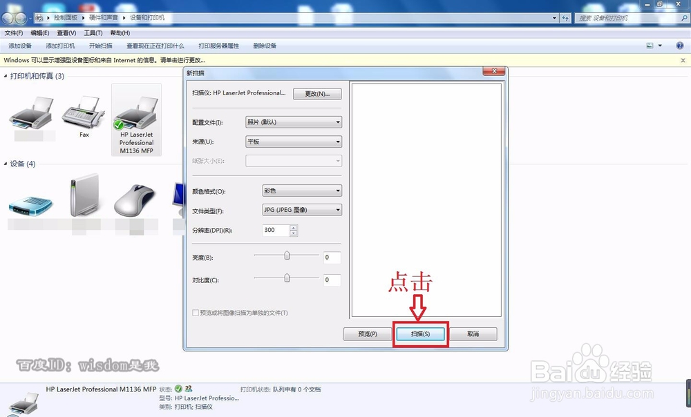Decrease resolution DPI with the down spinner
The height and width of the screenshot is (417, 691).
coord(294,233)
